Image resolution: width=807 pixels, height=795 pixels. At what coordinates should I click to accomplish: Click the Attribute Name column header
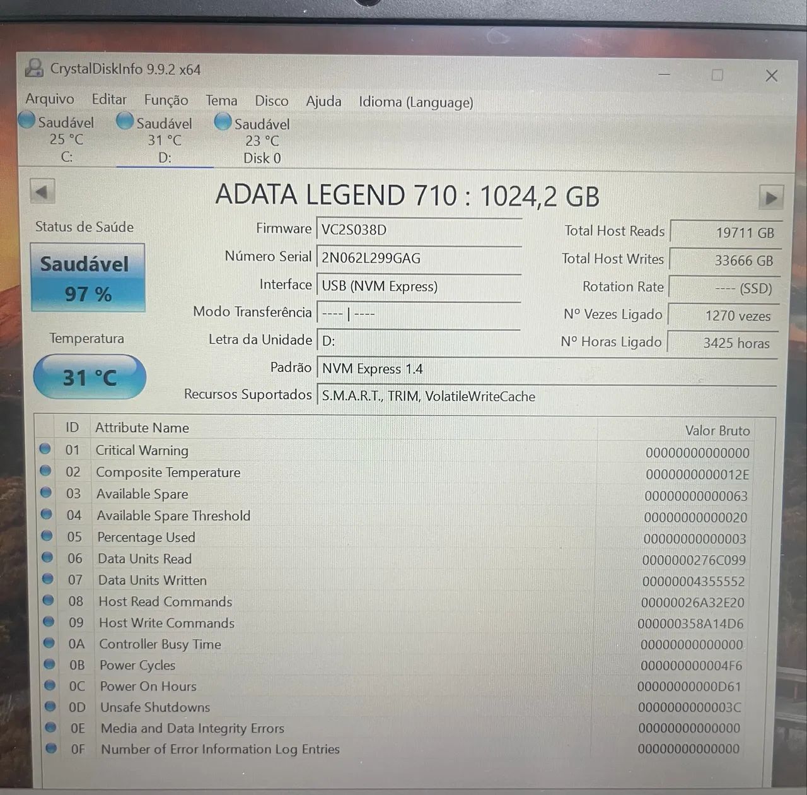click(x=142, y=428)
